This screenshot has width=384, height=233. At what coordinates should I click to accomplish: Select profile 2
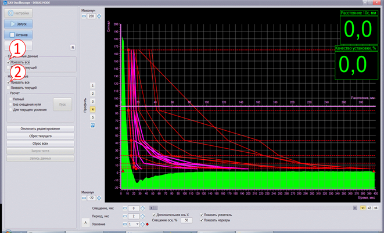click(x=92, y=93)
